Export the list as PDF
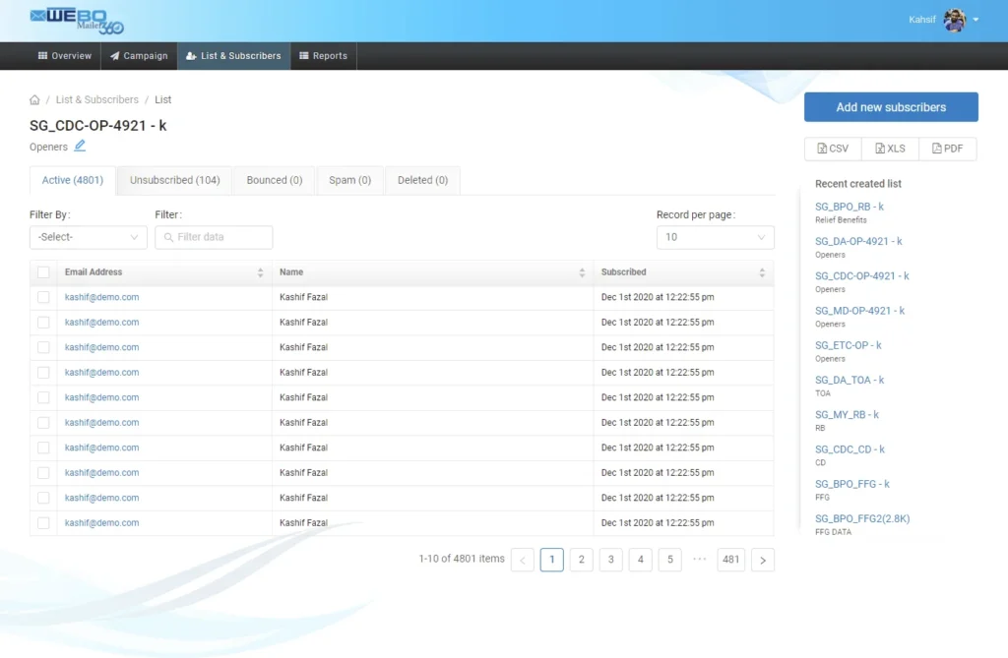 tap(948, 149)
